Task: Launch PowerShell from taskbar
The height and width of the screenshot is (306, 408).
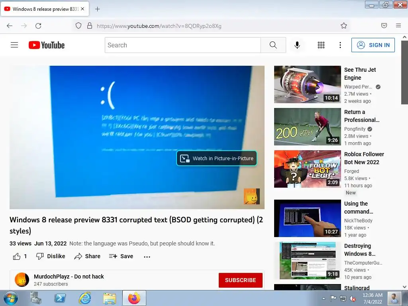Action: (60, 298)
